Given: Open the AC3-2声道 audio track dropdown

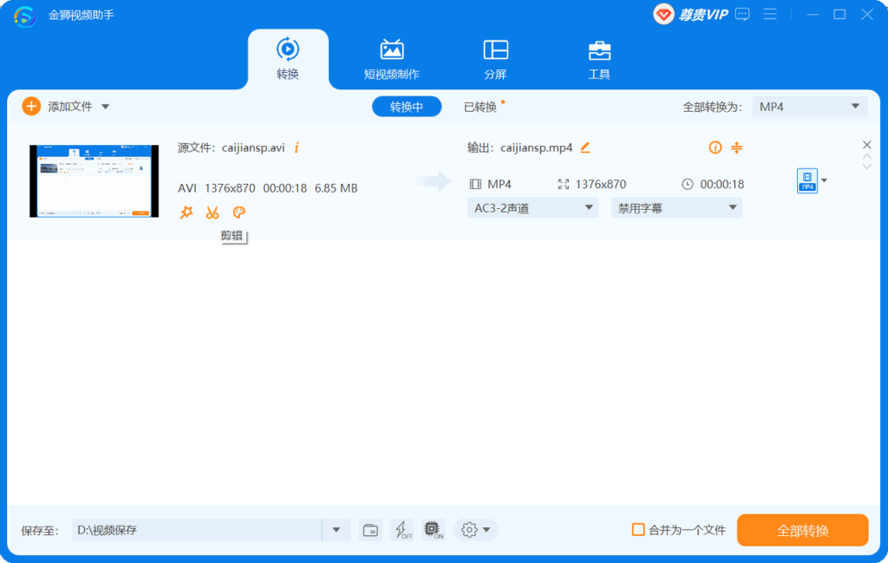Looking at the screenshot, I should point(533,208).
